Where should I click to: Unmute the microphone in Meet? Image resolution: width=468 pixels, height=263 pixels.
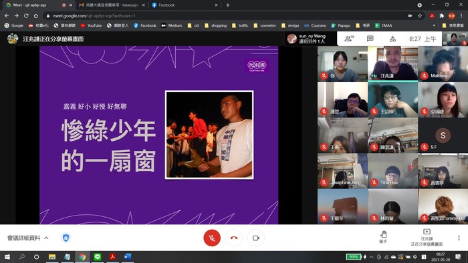pyautogui.click(x=212, y=238)
